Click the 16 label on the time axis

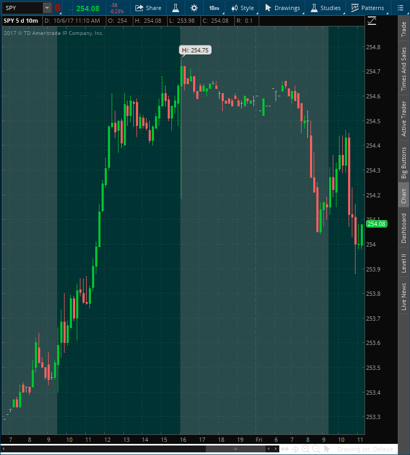pos(183,440)
